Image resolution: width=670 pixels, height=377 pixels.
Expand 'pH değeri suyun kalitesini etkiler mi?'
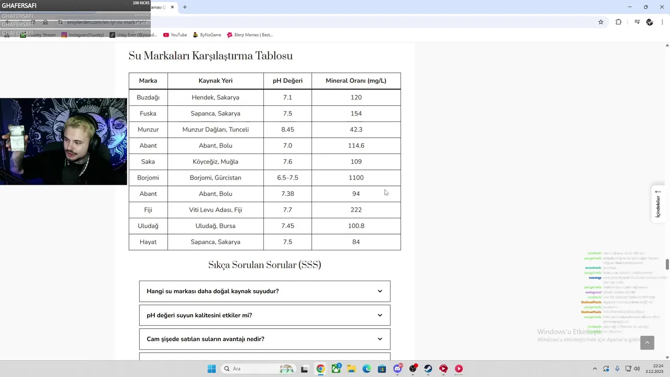(x=265, y=315)
